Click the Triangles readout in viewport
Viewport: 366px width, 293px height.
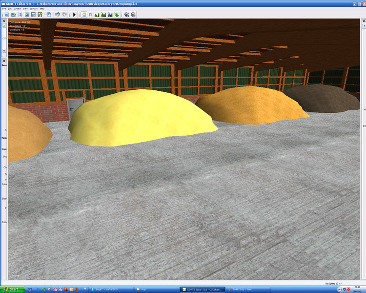tap(18, 26)
